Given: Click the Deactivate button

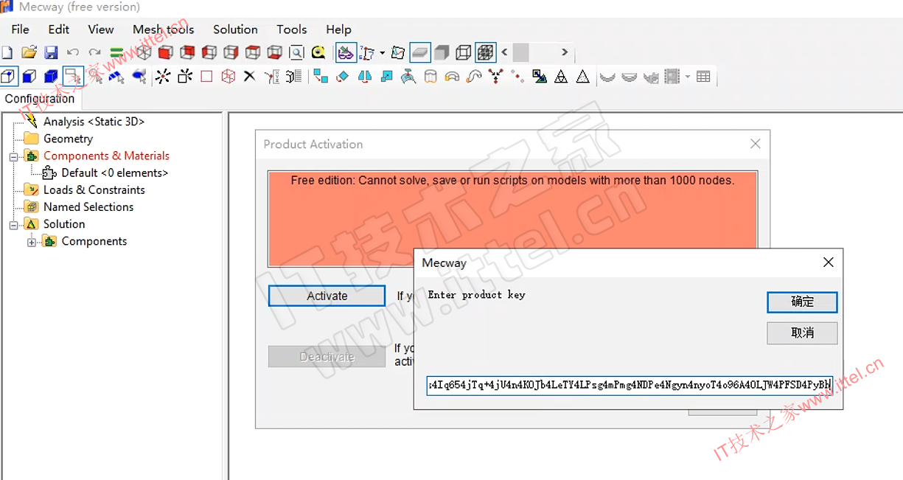Looking at the screenshot, I should coord(327,357).
